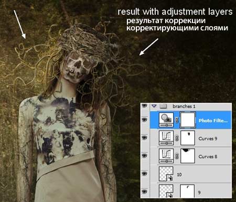
Task: Select the Photo Filter layer name
Action: (x=213, y=120)
